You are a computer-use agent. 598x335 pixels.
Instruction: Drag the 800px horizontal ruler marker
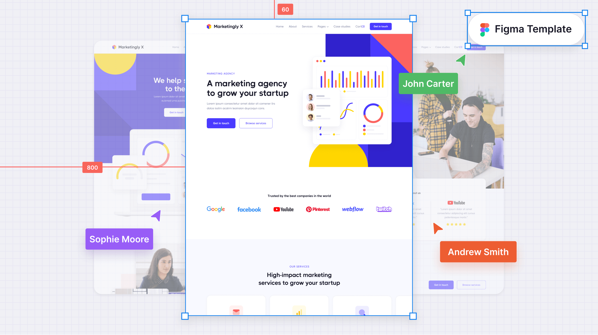92,167
